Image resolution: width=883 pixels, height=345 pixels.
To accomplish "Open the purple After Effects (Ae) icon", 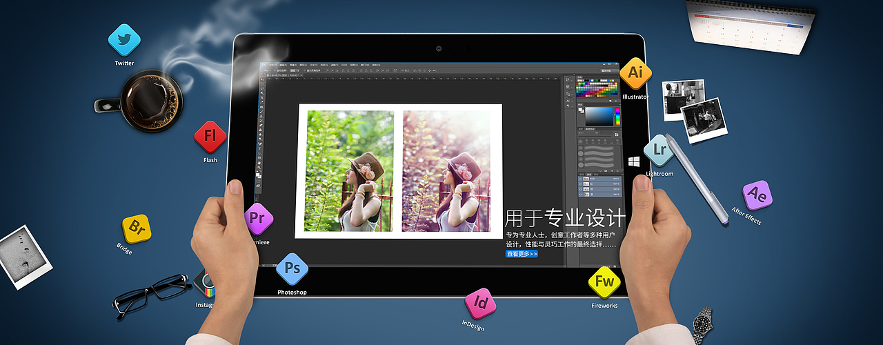I will 757,195.
